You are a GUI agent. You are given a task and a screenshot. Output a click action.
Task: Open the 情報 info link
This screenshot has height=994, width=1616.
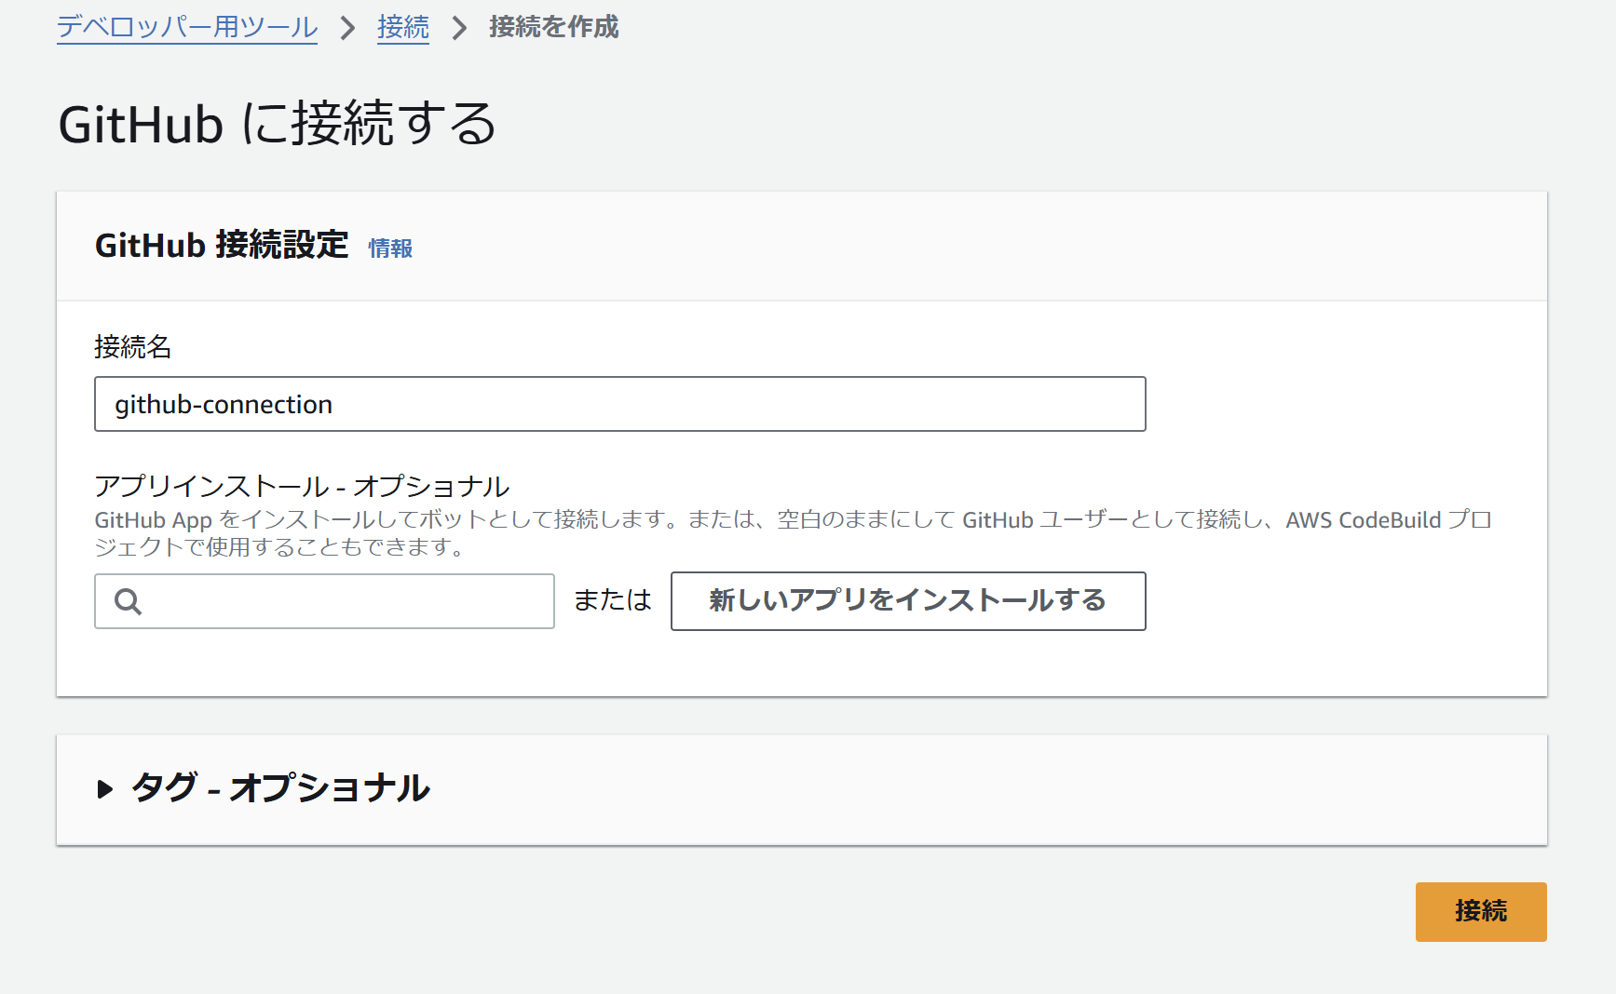point(390,248)
